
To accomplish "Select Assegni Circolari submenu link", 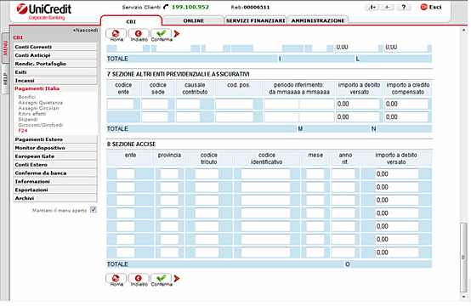I will coord(38,108).
